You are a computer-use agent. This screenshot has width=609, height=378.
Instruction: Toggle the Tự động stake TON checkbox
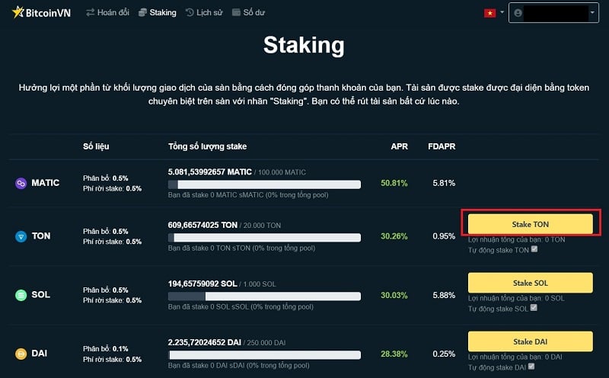click(534, 249)
